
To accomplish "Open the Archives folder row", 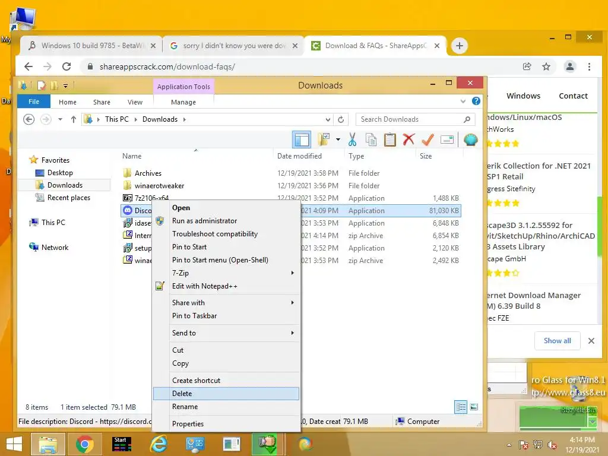I will tap(291, 173).
